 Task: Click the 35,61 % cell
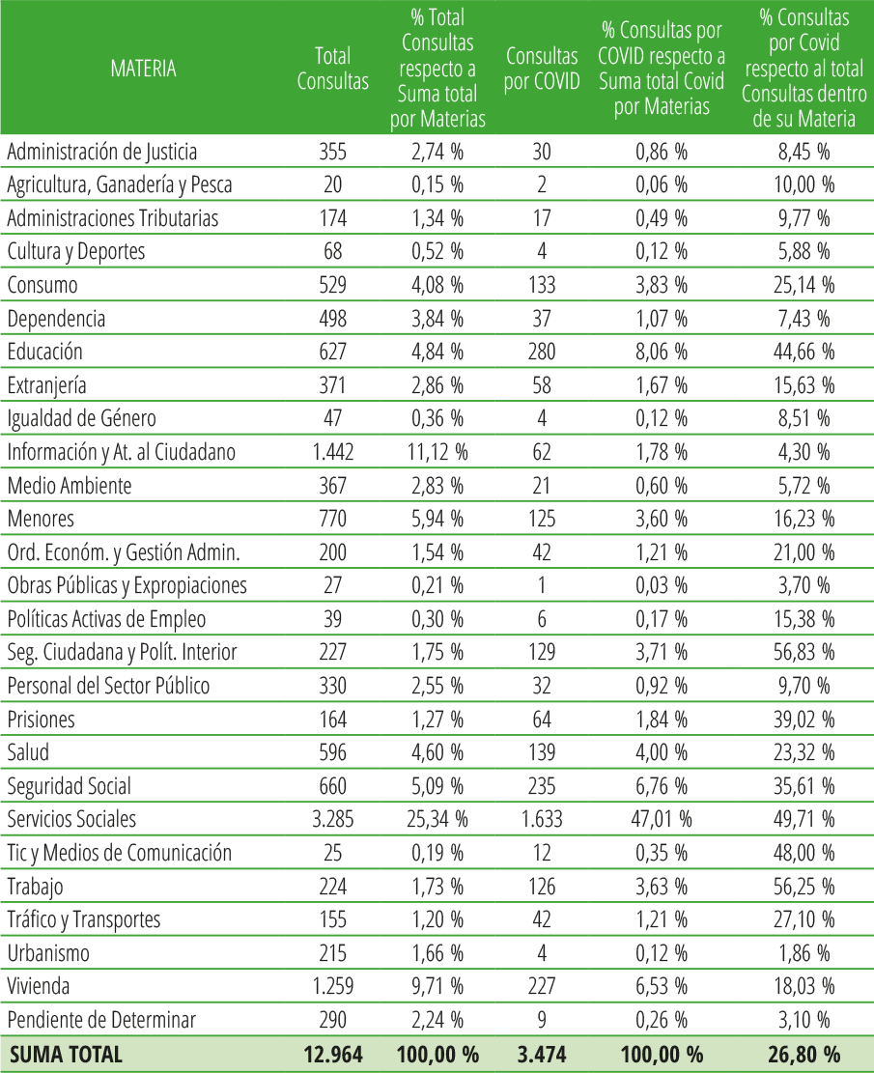tap(804, 786)
